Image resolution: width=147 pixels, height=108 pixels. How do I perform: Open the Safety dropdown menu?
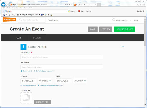[x=31, y=15]
